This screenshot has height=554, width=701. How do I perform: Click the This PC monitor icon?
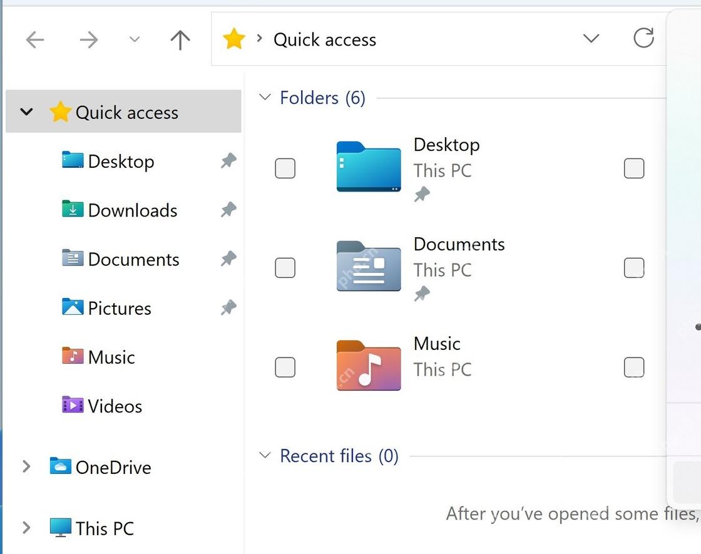click(x=60, y=528)
